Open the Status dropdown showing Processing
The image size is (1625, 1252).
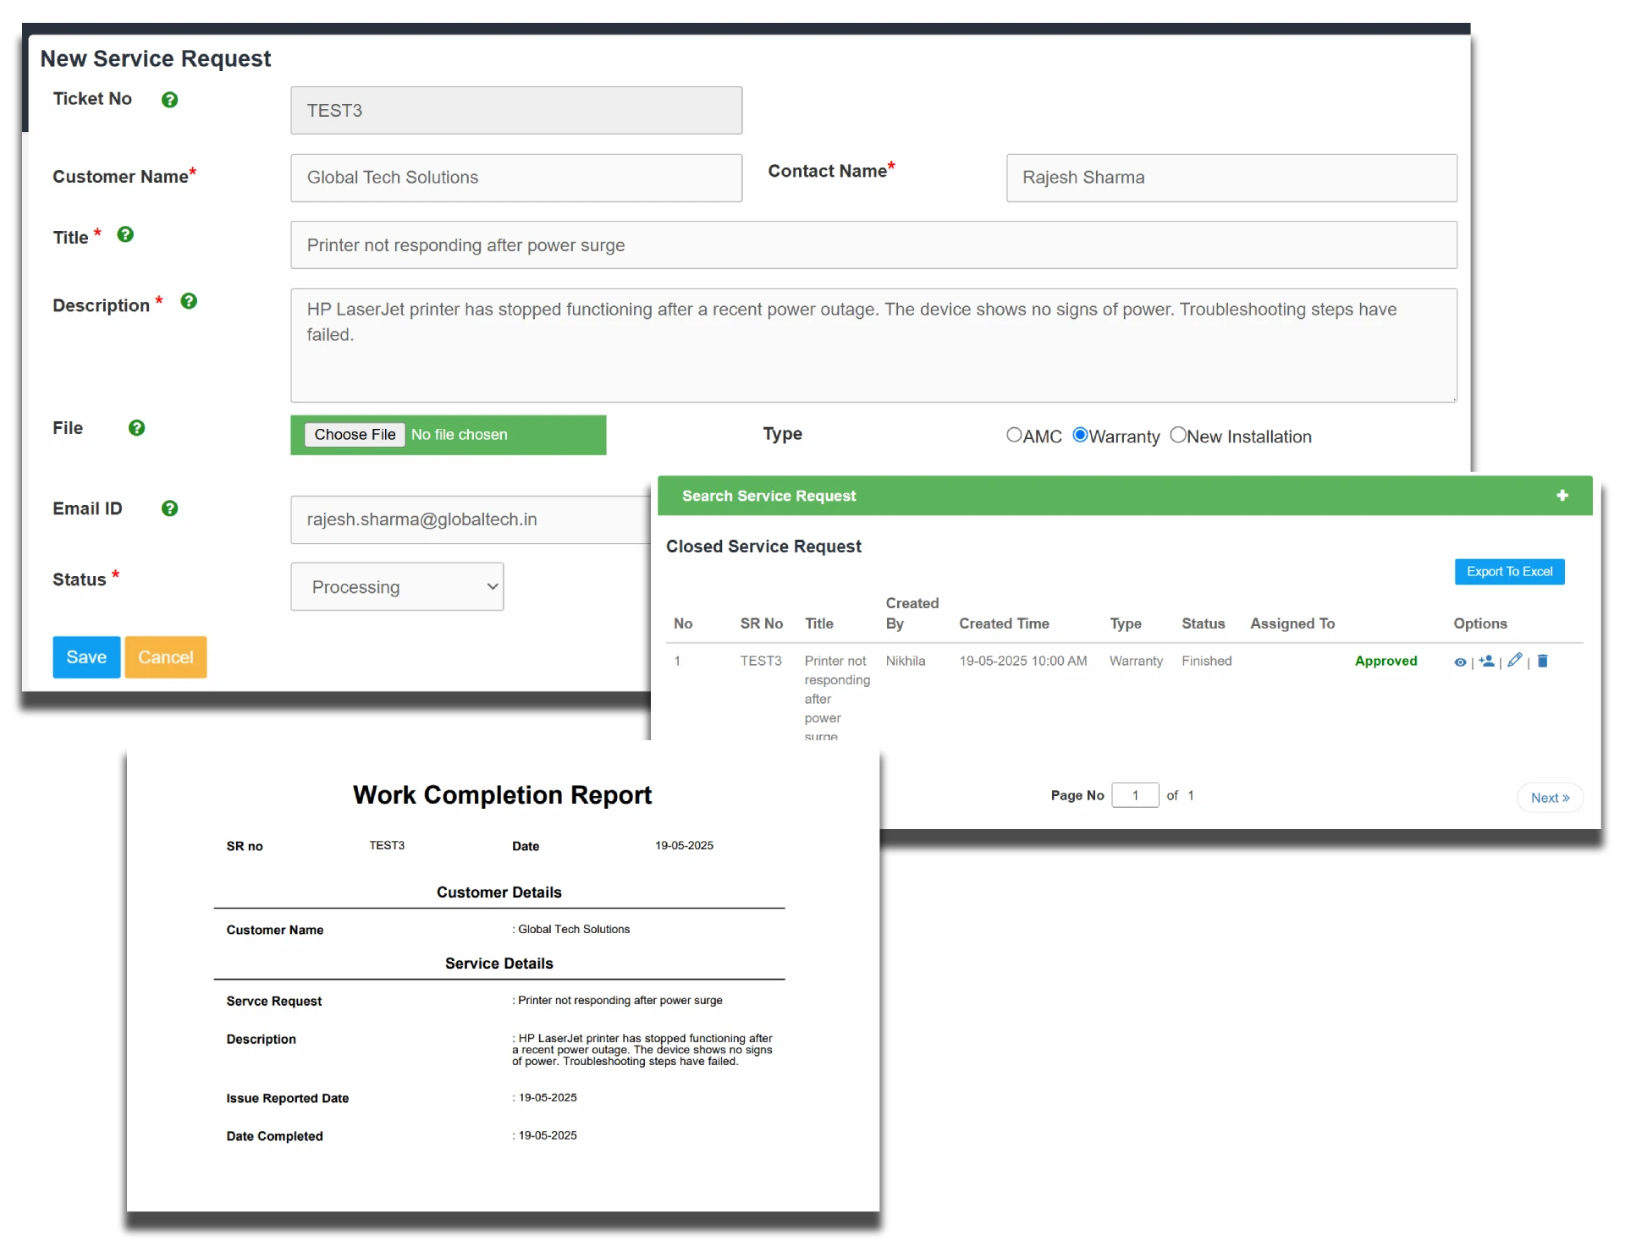(x=397, y=587)
